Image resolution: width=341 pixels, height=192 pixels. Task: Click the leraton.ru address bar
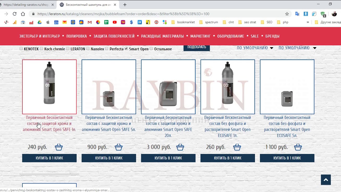pos(160,14)
